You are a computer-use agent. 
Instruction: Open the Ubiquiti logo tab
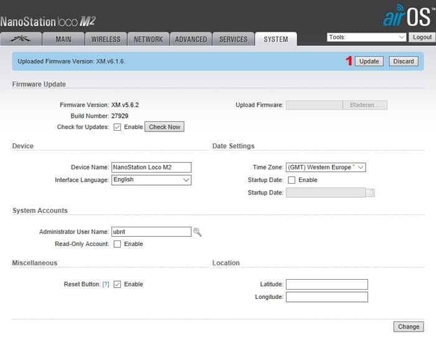[21, 39]
